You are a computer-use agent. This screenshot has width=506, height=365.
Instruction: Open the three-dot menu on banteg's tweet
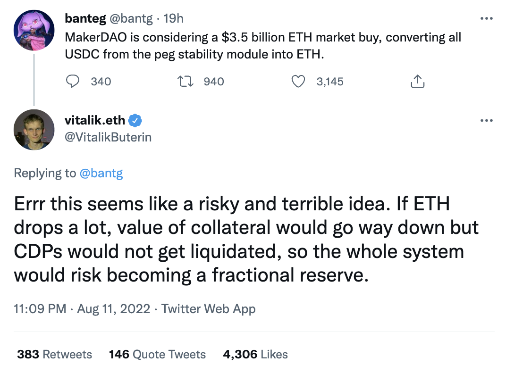(x=486, y=19)
